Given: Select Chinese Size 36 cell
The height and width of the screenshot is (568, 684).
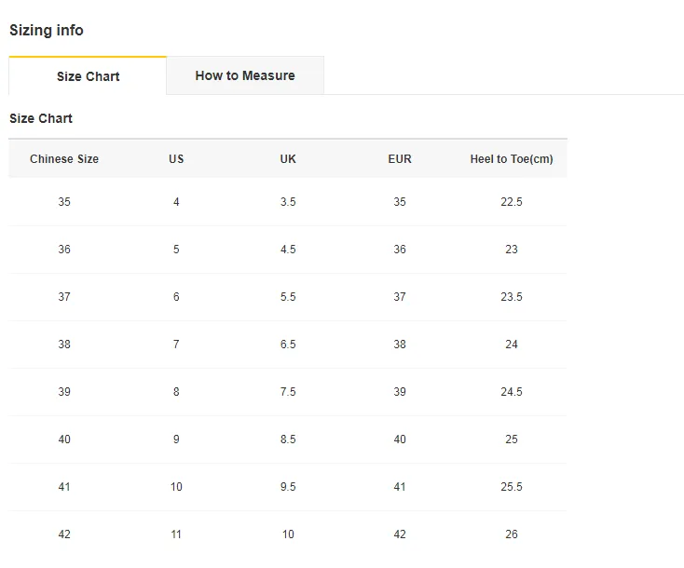Looking at the screenshot, I should coord(64,250).
